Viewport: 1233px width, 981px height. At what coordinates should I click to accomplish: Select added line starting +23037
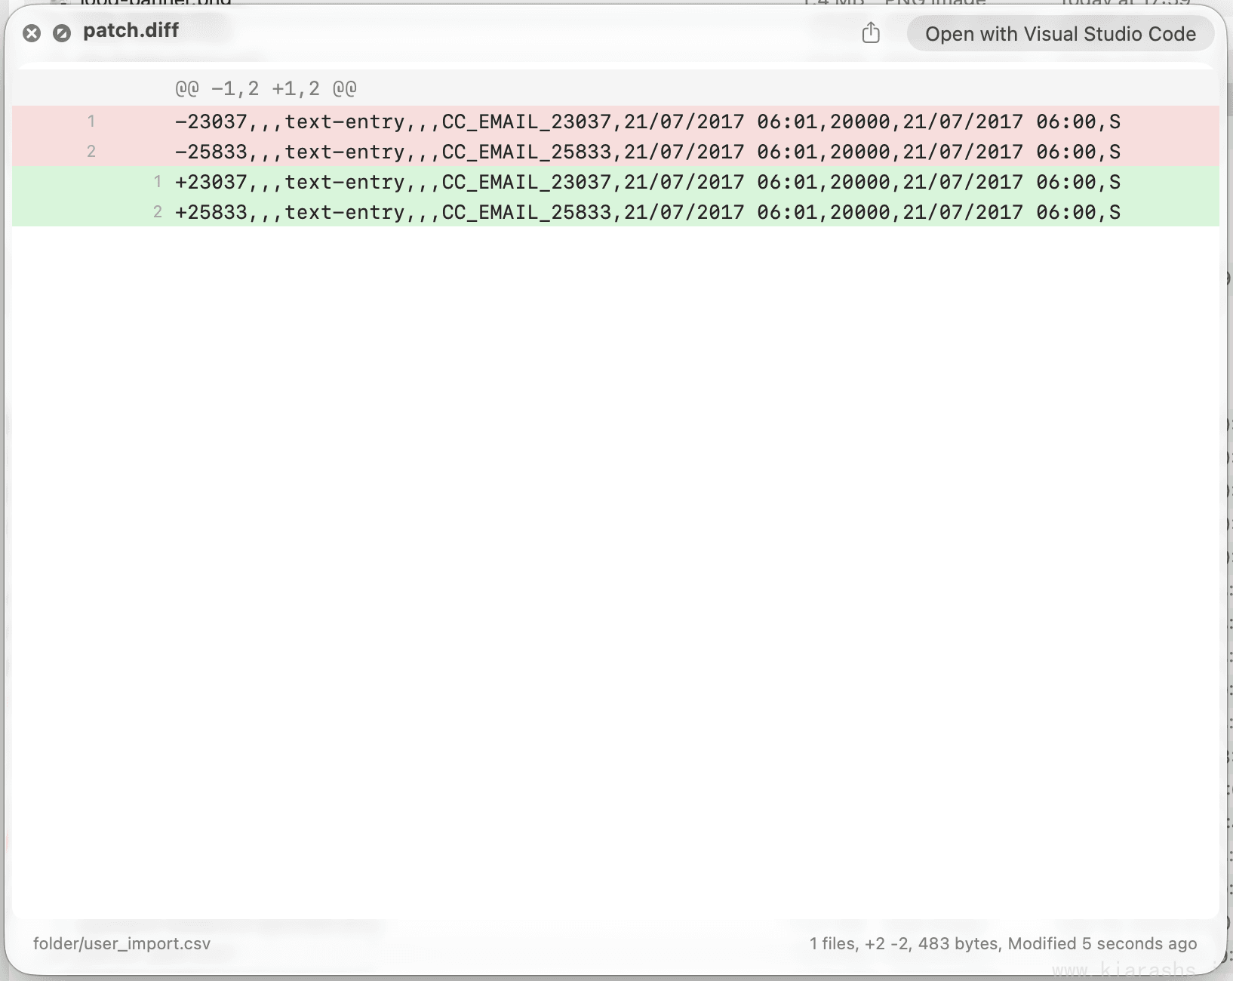(616, 181)
